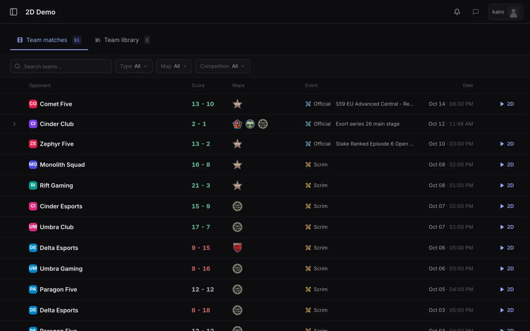The height and width of the screenshot is (331, 530).
Task: Click the map icon in Umbra Gaming row
Action: [237, 269]
